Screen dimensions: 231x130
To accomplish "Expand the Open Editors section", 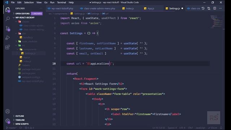I will click(x=22, y=14).
